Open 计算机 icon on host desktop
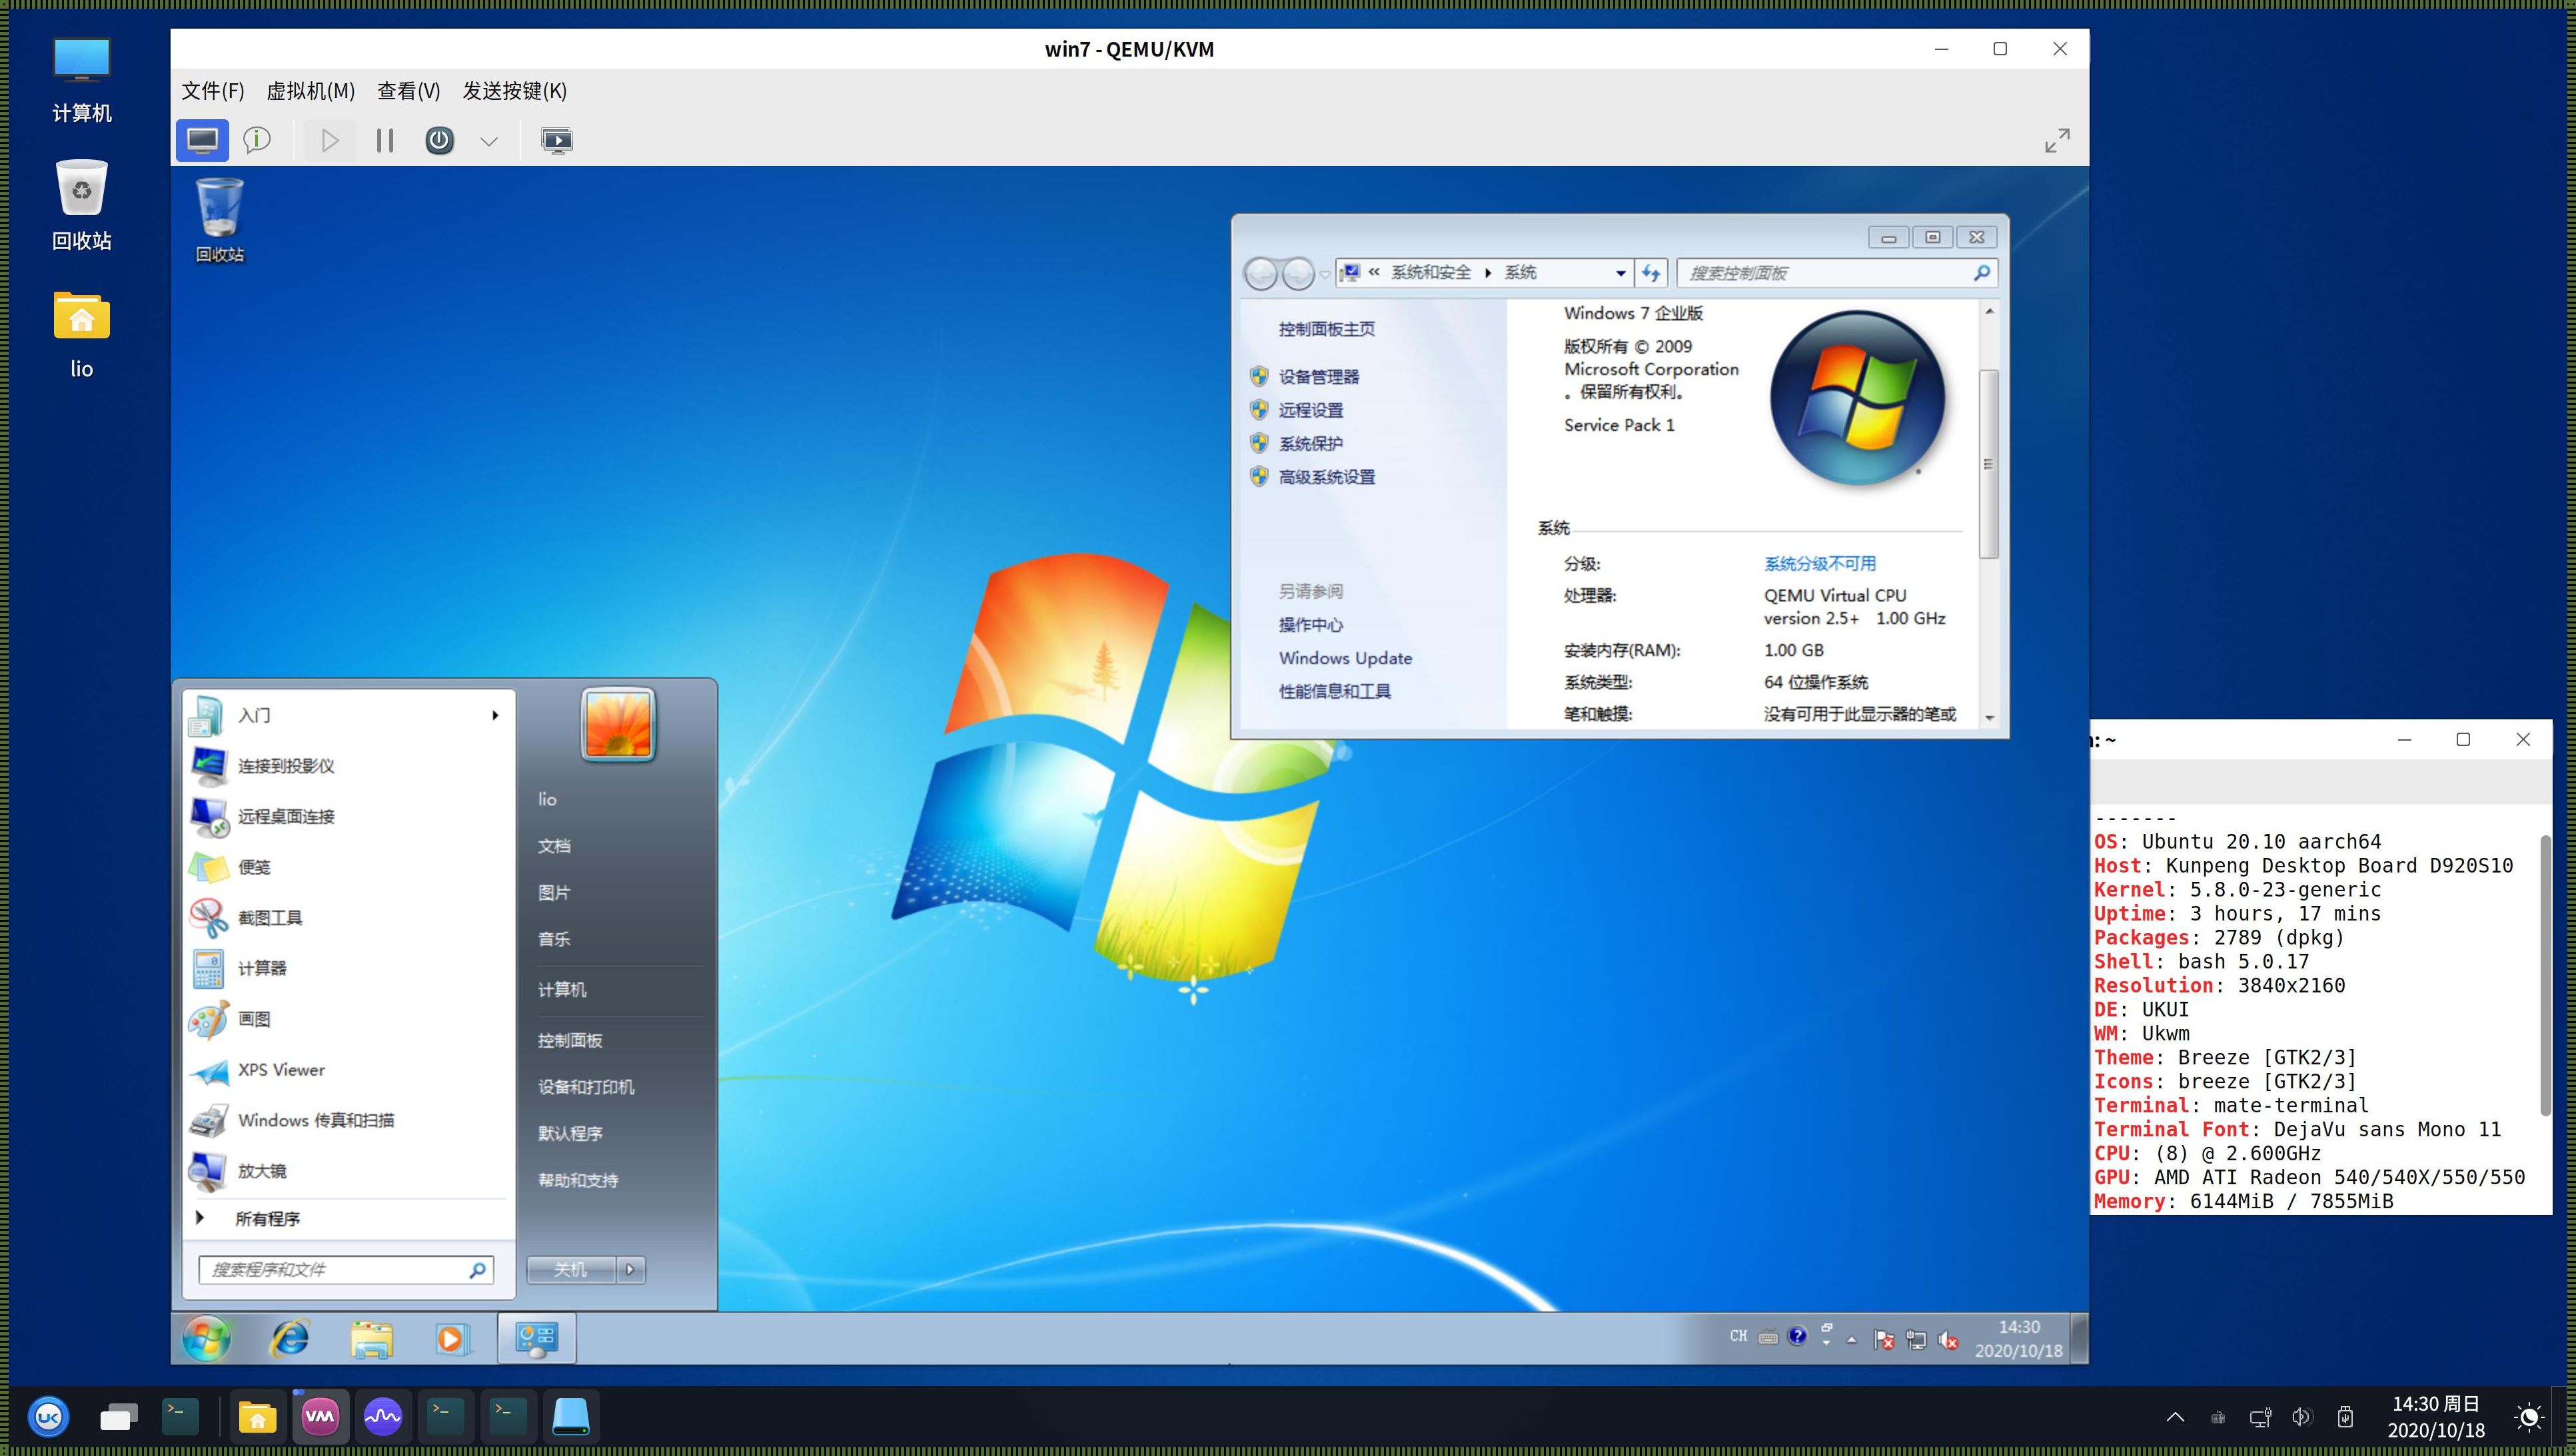 (x=82, y=80)
